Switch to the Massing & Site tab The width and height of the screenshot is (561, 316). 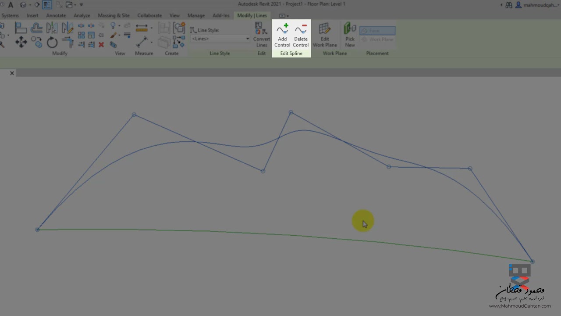[114, 15]
